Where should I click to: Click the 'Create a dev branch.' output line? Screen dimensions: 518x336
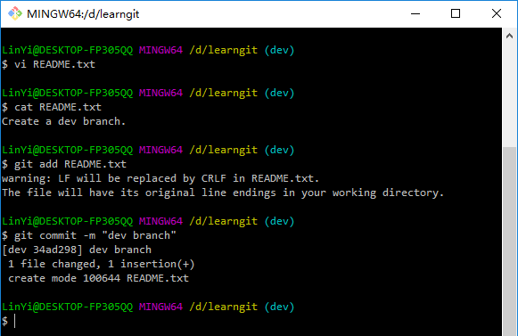pyautogui.click(x=64, y=121)
